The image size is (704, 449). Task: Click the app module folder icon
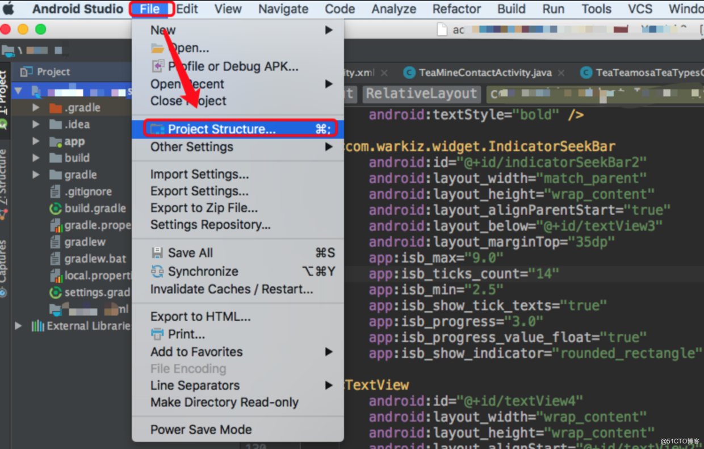coord(56,141)
